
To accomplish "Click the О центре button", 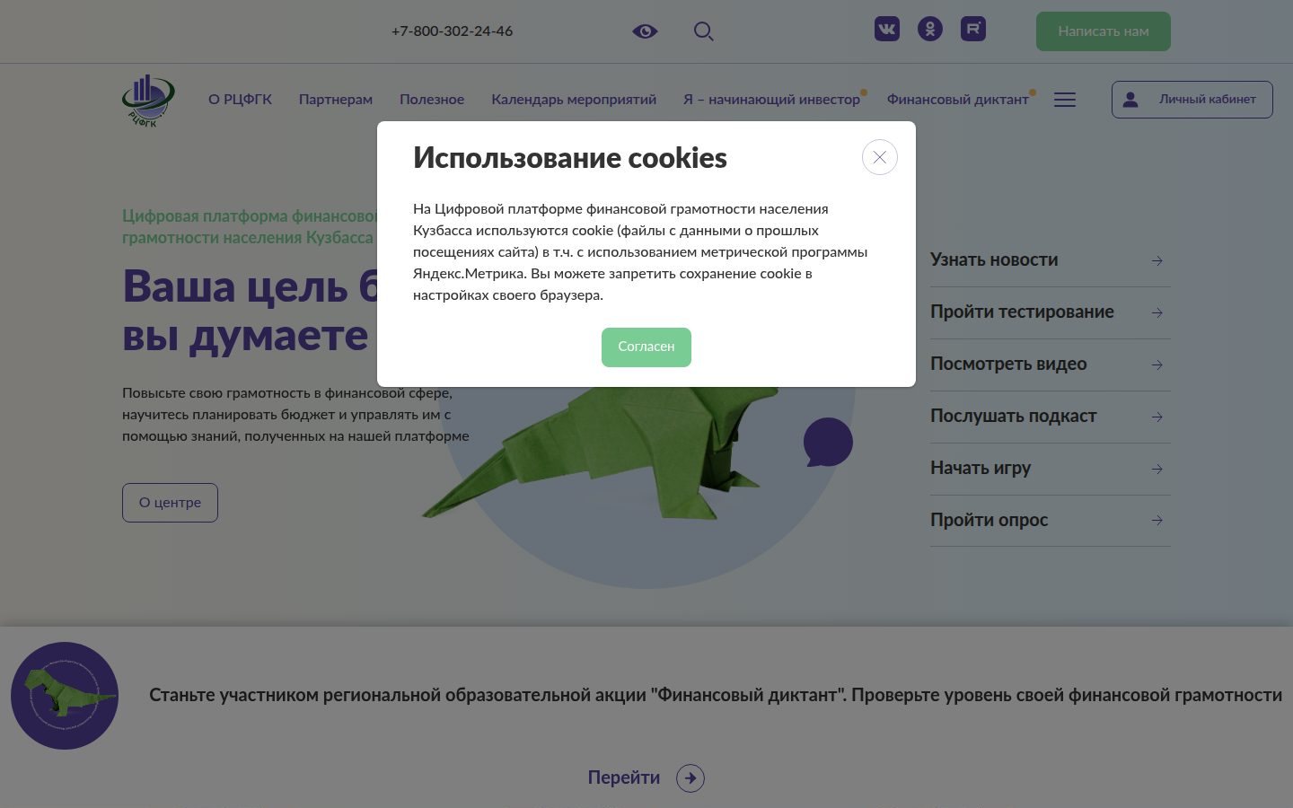I will coord(170,503).
